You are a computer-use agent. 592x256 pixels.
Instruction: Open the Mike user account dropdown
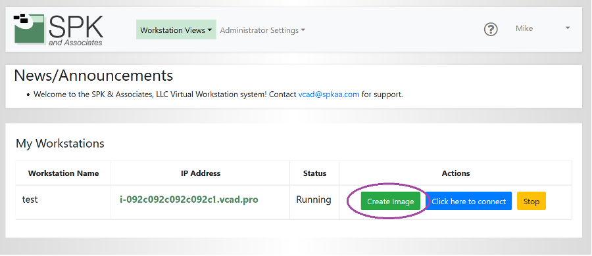pyautogui.click(x=543, y=28)
